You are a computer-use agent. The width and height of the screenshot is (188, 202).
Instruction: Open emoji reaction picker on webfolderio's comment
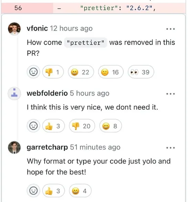pyautogui.click(x=33, y=126)
